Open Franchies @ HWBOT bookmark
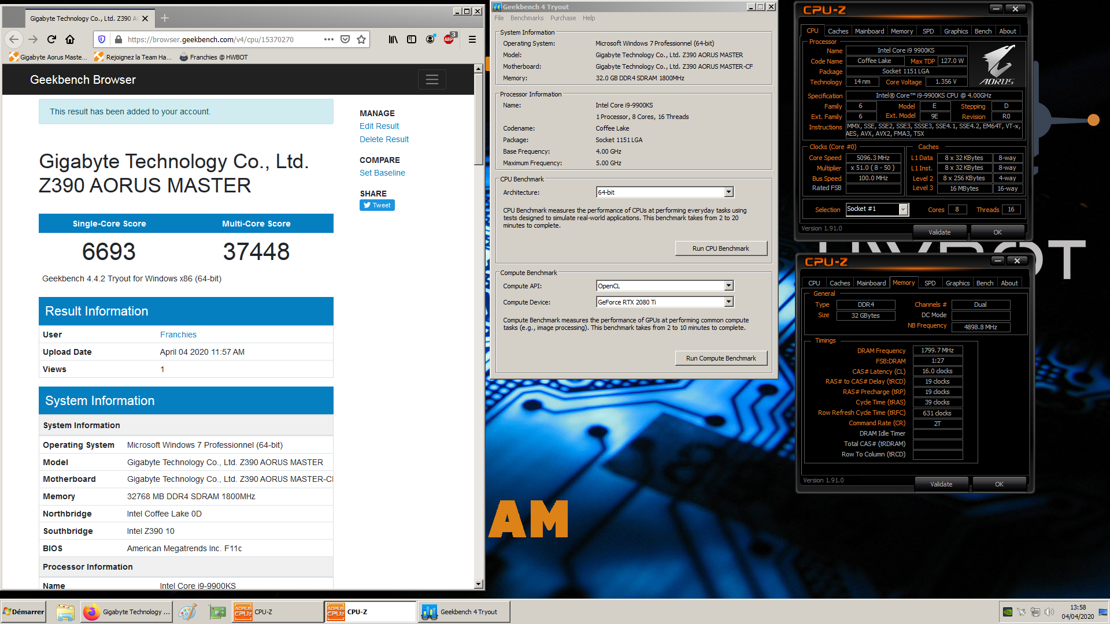The height and width of the screenshot is (624, 1110). tap(214, 57)
